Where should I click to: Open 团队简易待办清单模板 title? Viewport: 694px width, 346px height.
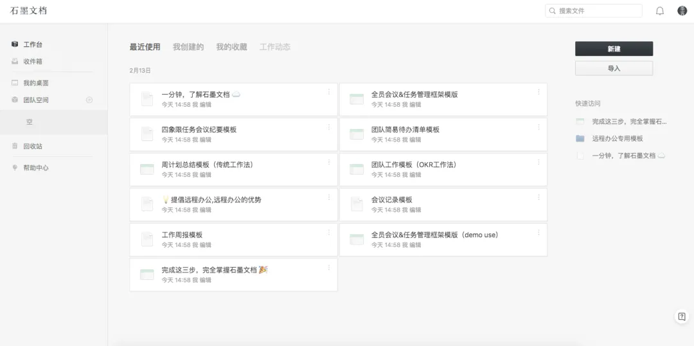point(405,130)
